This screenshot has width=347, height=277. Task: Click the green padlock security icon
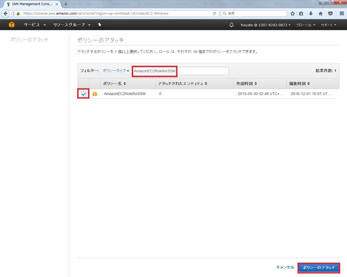click(x=18, y=14)
